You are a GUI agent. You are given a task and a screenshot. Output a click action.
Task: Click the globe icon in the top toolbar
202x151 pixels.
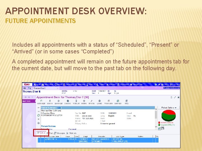pyautogui.click(x=156, y=85)
